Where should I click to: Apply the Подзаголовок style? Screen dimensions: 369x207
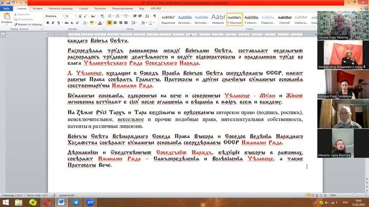(268, 20)
